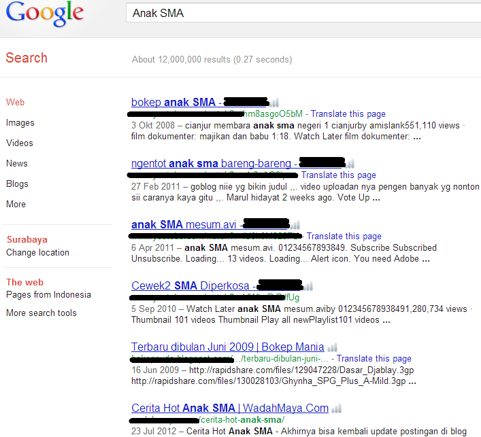Click the green URL of the WadahMaya.Com result

pos(208,419)
